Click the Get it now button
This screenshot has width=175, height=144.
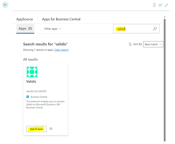pyautogui.click(x=36, y=129)
